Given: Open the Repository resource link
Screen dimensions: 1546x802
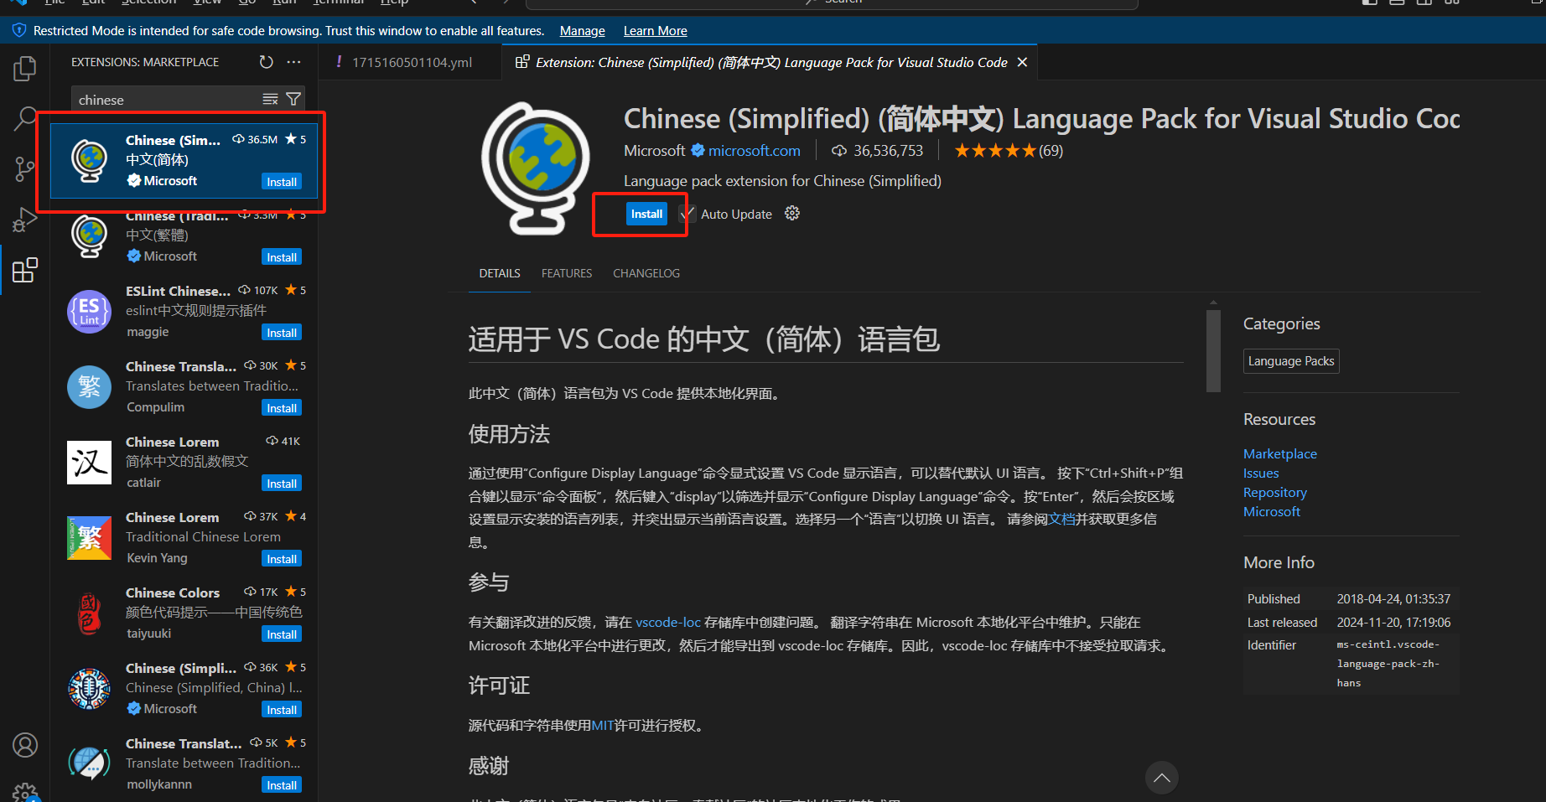Looking at the screenshot, I should [1275, 493].
